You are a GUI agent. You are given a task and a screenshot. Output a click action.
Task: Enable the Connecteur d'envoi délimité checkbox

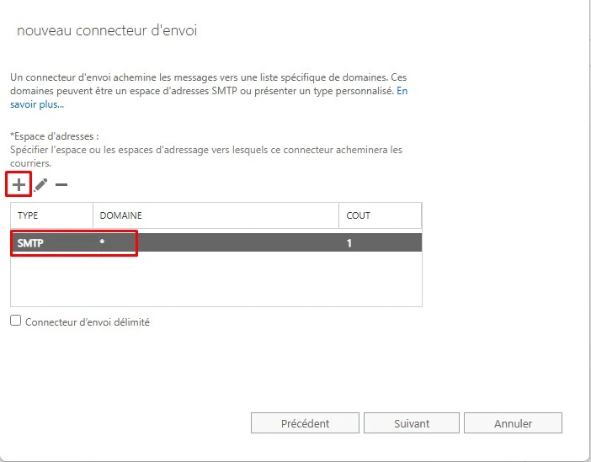pyautogui.click(x=15, y=321)
